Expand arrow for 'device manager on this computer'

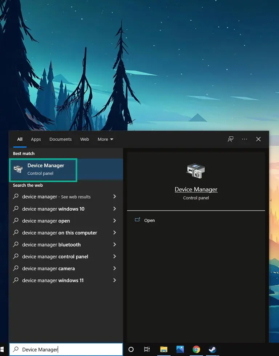pos(115,232)
